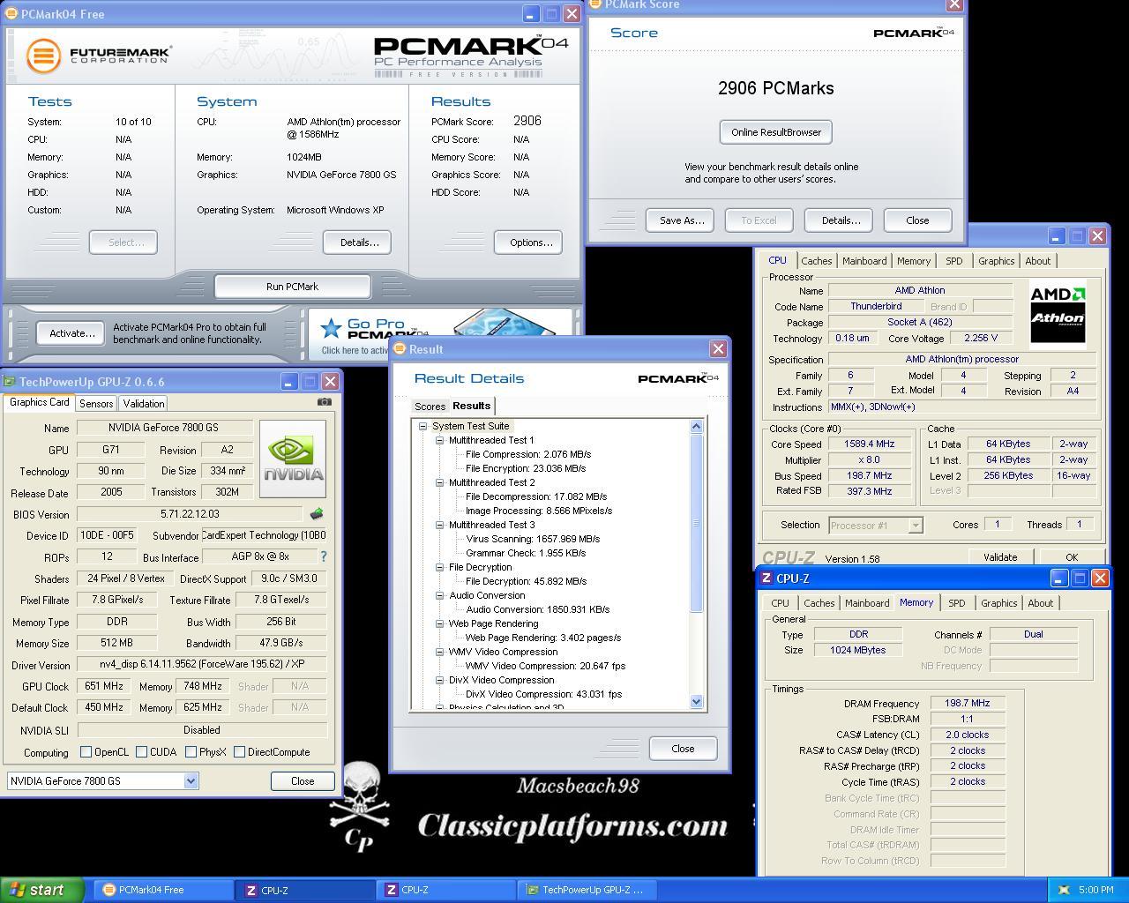Click the 5:00 PM taskbar clock
The image size is (1129, 903).
point(1095,890)
